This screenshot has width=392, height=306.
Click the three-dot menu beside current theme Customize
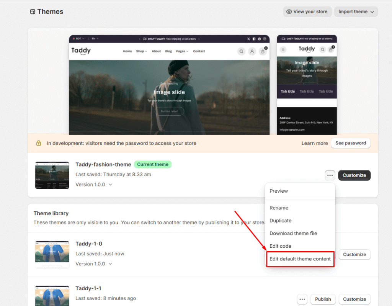tap(330, 175)
